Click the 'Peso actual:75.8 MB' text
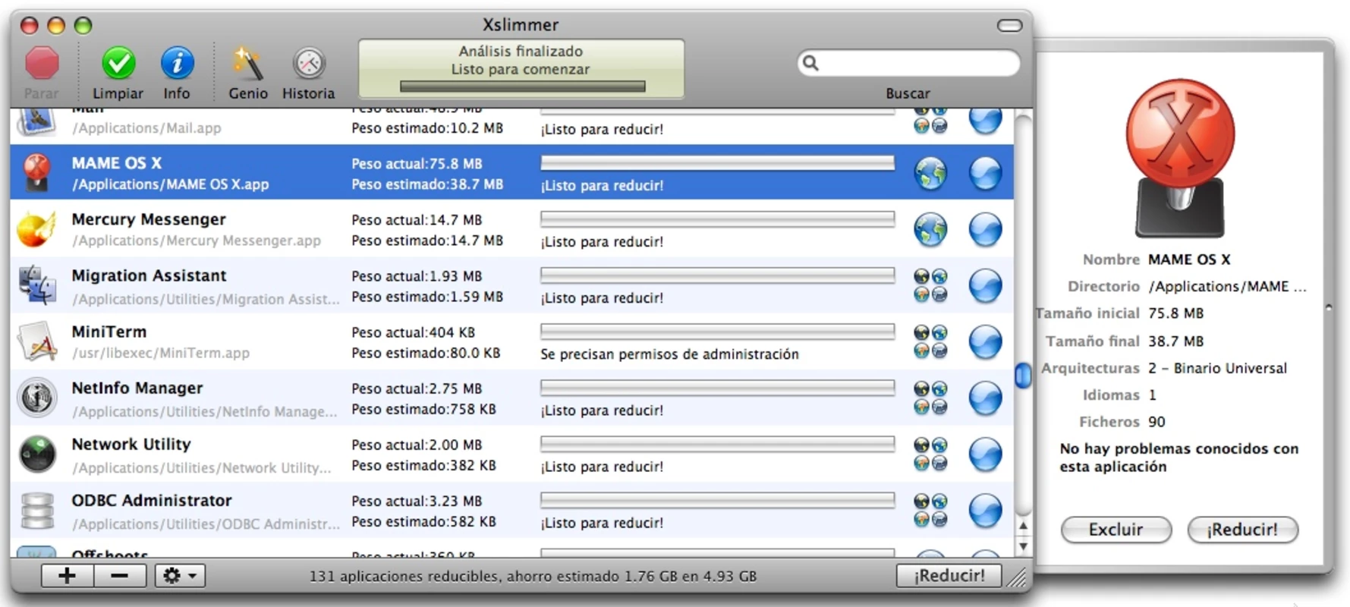1350x607 pixels. click(x=417, y=164)
